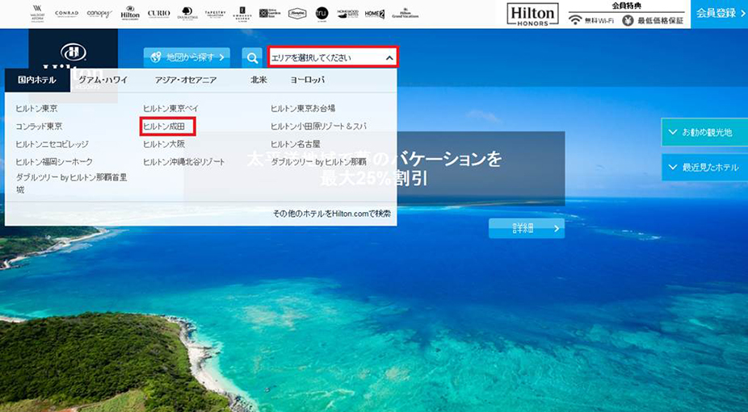This screenshot has width=748, height=412.
Task: Choose ヒルトン東京ベイ from the hotel list
Action: point(170,109)
